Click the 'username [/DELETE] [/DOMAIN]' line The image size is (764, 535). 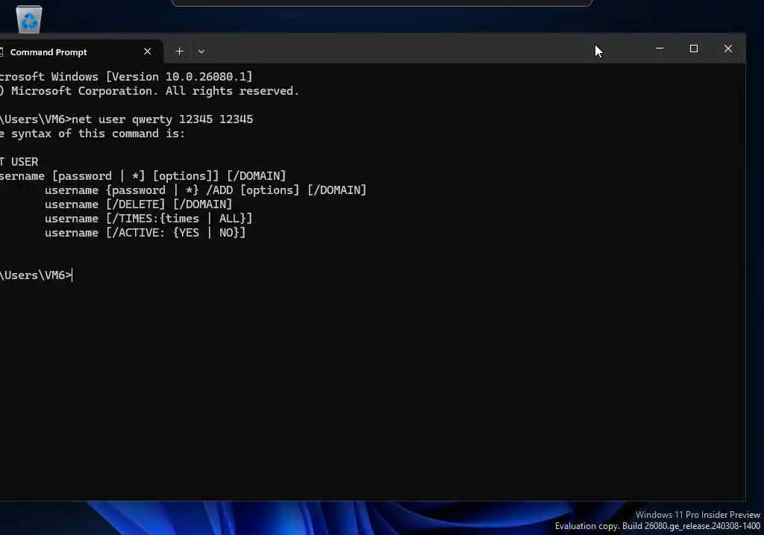coord(138,204)
